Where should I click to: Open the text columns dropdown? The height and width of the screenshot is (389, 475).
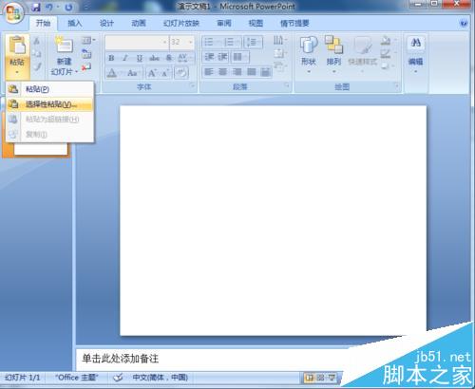click(x=240, y=57)
